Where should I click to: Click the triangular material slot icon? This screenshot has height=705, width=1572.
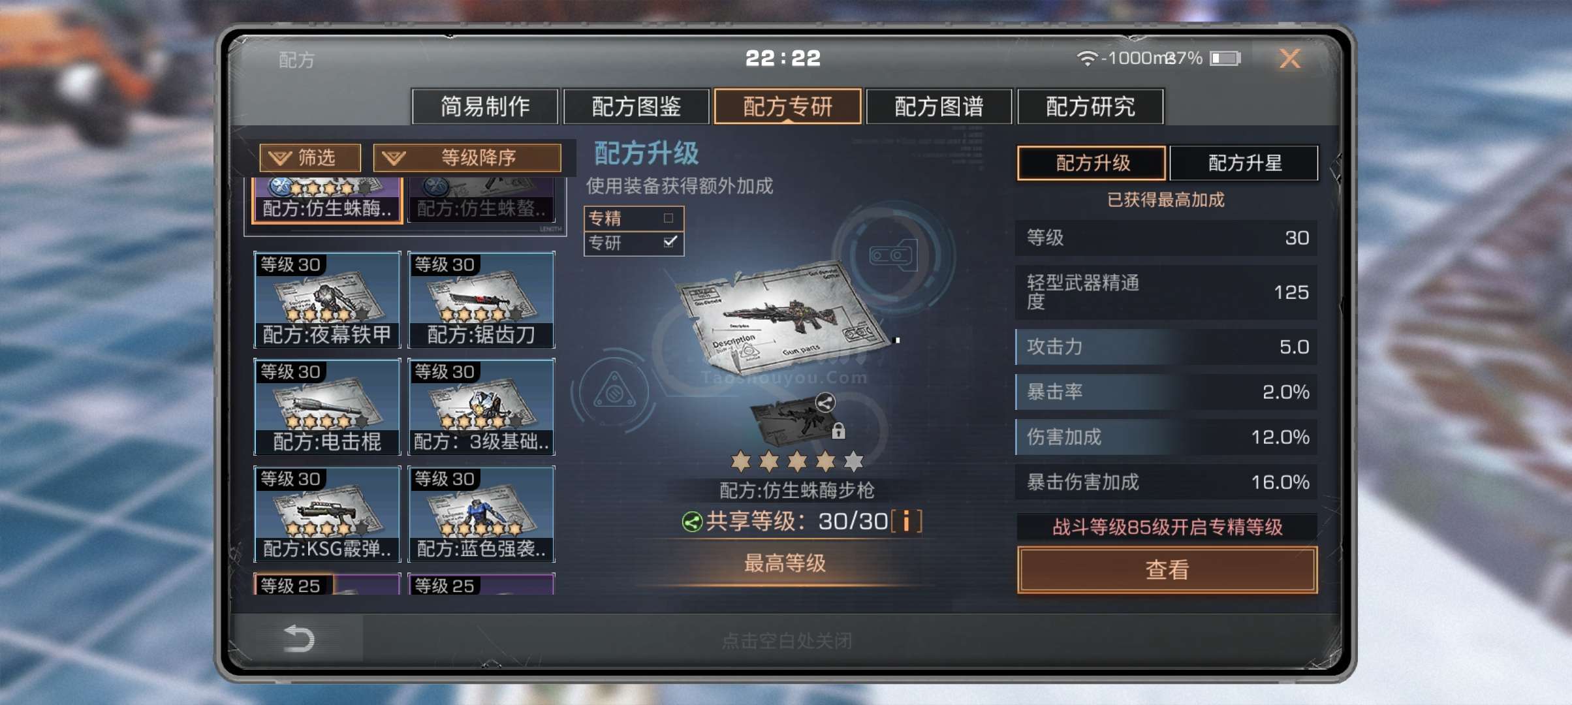614,392
